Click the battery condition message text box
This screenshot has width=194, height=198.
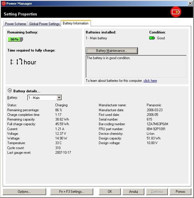(136, 66)
